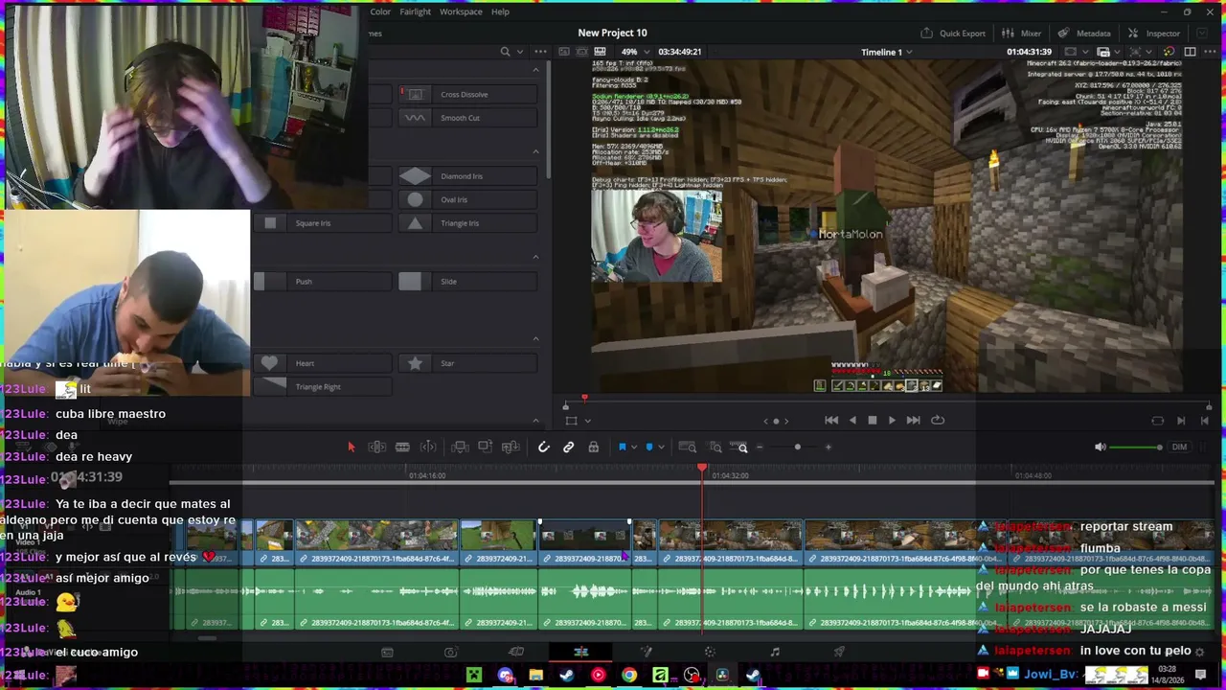This screenshot has width=1226, height=690.
Task: Click the Overwrite Clip tool
Action: coord(485,448)
